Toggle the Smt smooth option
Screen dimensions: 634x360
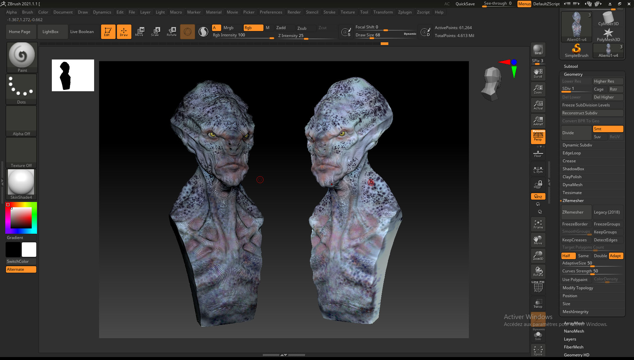(608, 129)
